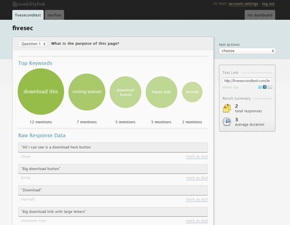Click the '12 mentions' label

coord(41,122)
